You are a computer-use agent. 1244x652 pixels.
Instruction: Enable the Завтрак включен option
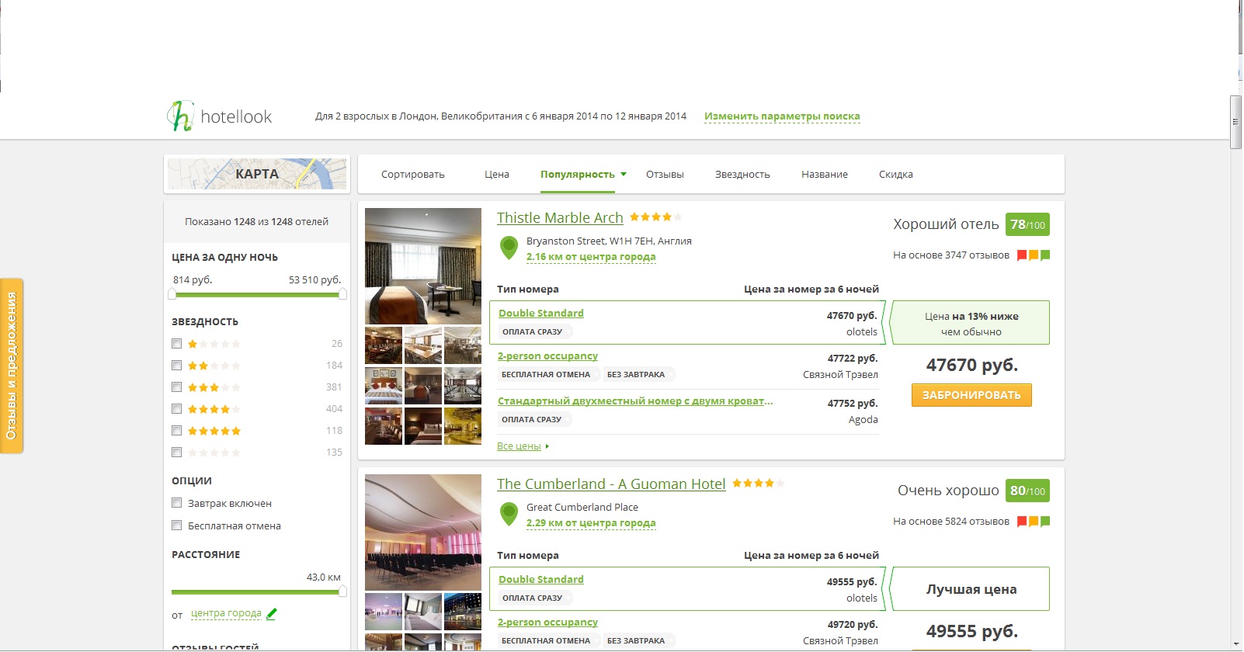177,503
